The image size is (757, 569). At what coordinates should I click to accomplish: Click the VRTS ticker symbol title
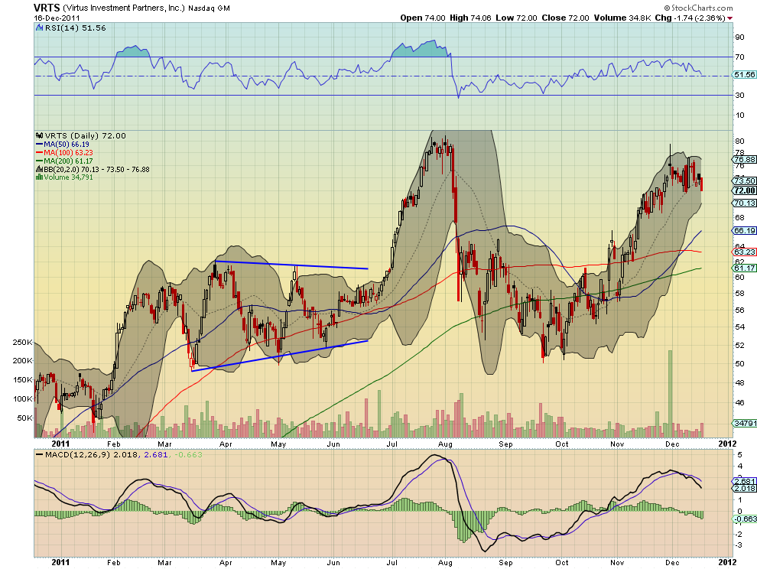point(47,8)
